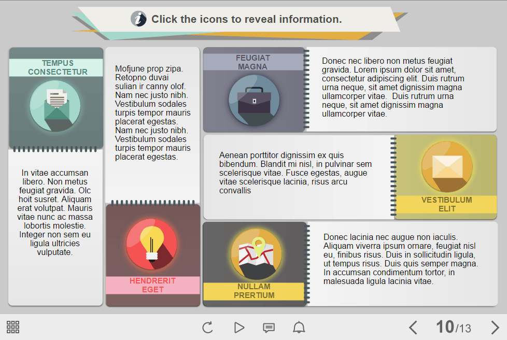507x340 pixels.
Task: Open the comments speech bubble
Action: pos(269,328)
